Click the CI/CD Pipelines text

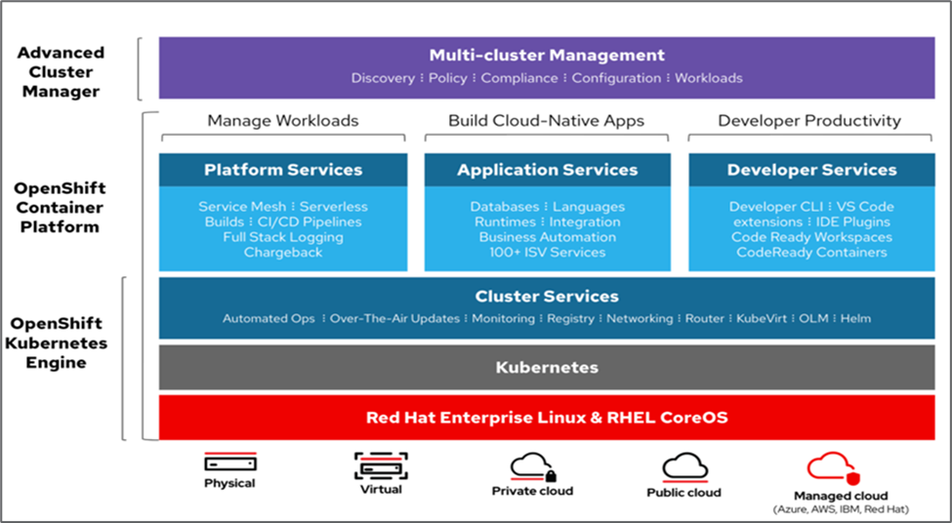[x=310, y=222]
